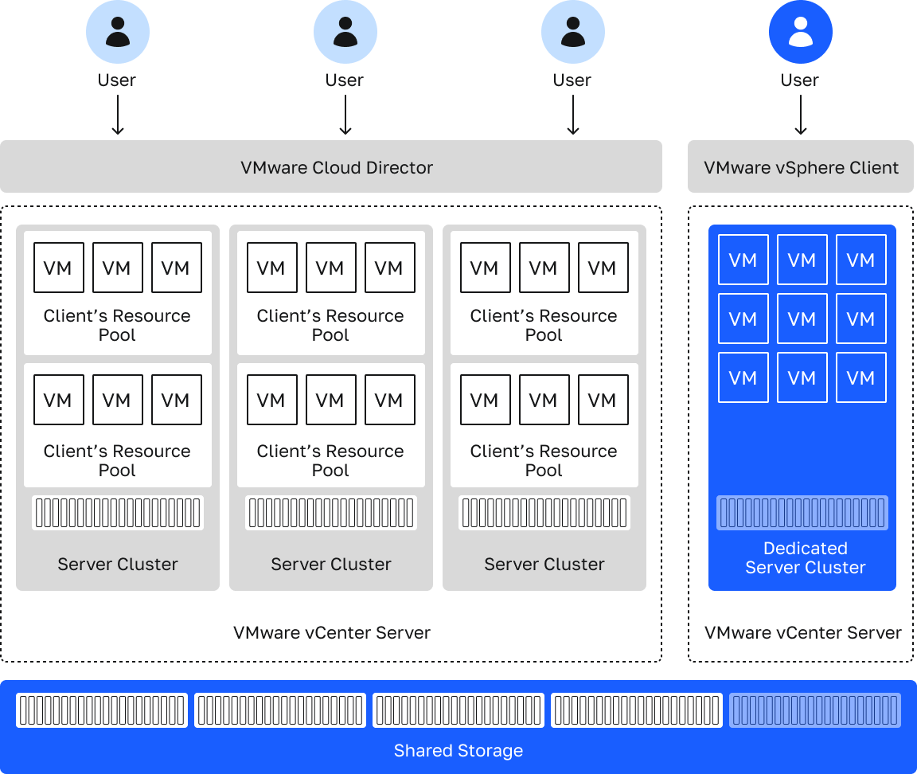917x774 pixels.
Task: Click the first rack icon in Shared Storage
Action: [x=102, y=710]
